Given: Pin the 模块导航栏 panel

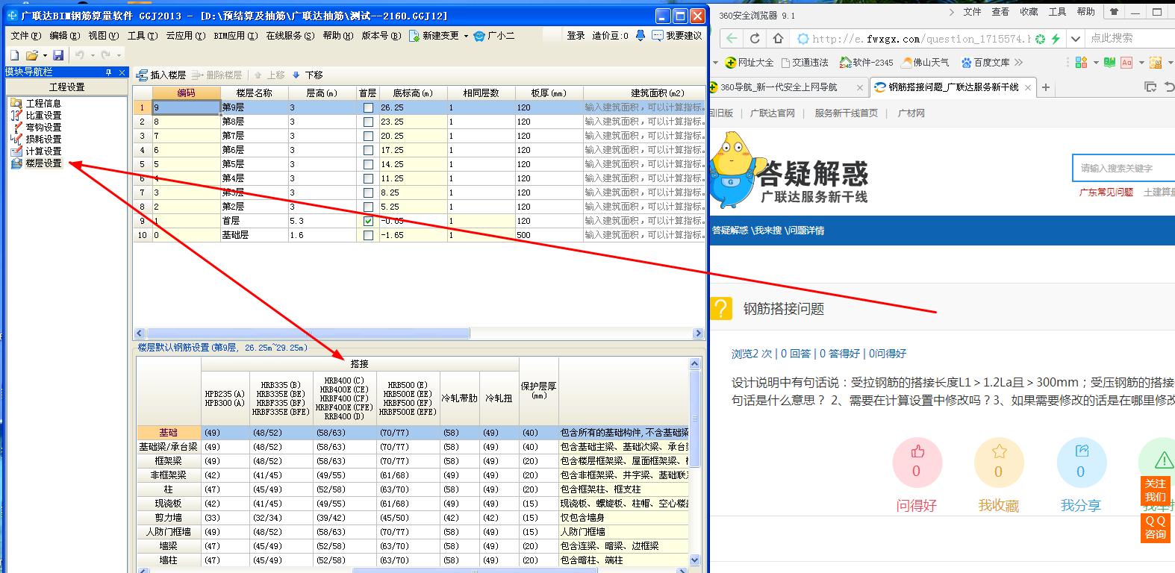Looking at the screenshot, I should [x=108, y=72].
